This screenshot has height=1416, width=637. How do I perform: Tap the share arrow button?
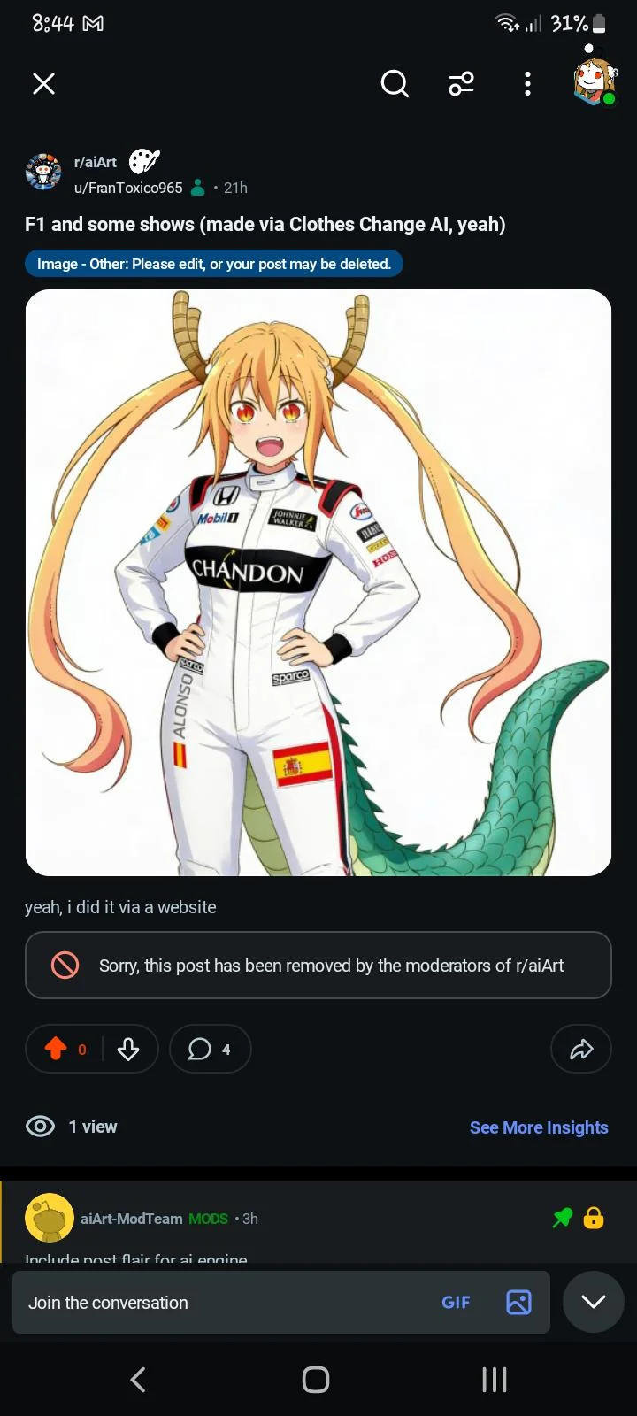pyautogui.click(x=581, y=1049)
